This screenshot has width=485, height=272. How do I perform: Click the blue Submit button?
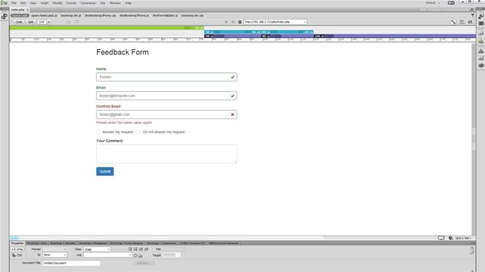tap(105, 172)
